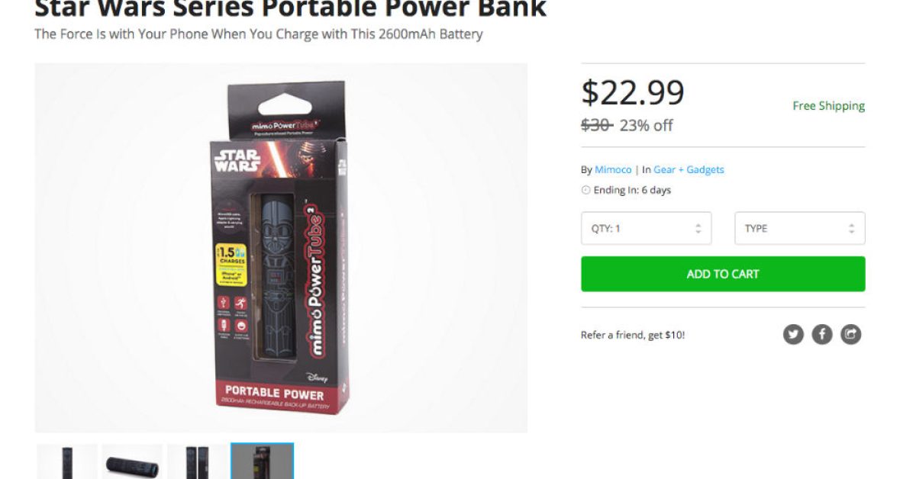Open the QTY quantity dropdown
Viewport: 916px width, 479px height.
click(x=646, y=228)
